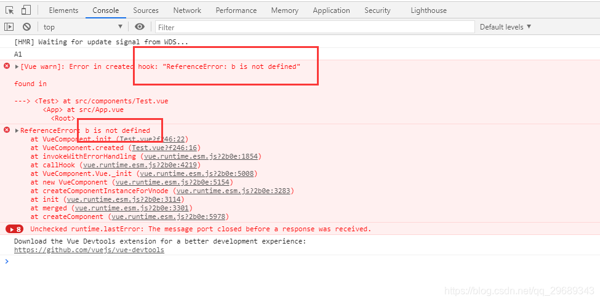Toggle the device toolbar icon

pyautogui.click(x=25, y=10)
